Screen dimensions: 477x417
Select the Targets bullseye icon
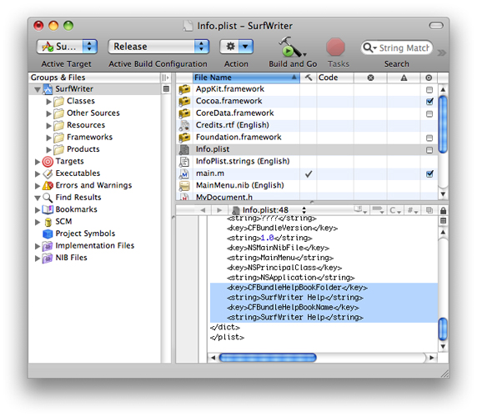[x=48, y=162]
